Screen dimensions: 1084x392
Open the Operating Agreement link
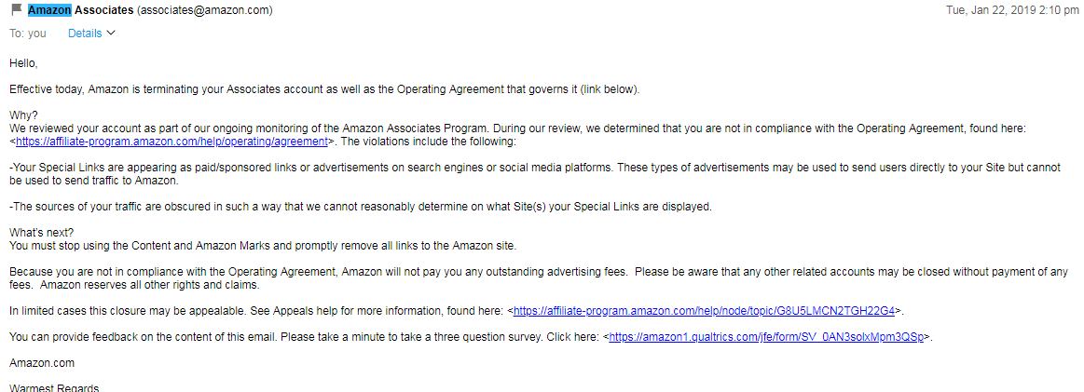(x=172, y=141)
